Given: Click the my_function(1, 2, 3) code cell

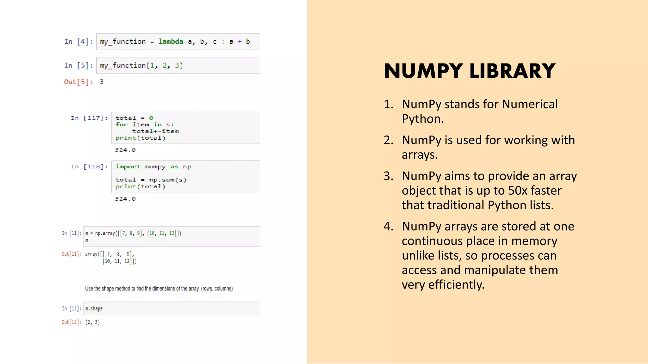Looking at the screenshot, I should [x=178, y=65].
